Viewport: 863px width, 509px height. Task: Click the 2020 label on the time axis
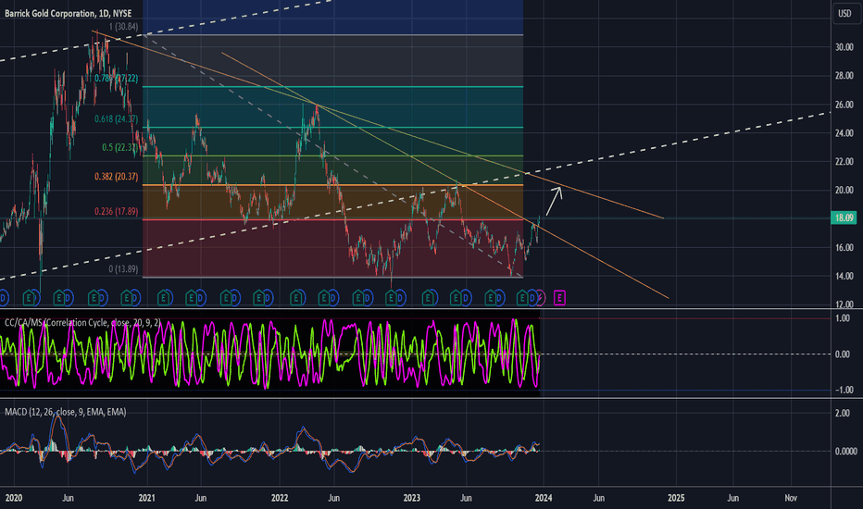[14, 498]
